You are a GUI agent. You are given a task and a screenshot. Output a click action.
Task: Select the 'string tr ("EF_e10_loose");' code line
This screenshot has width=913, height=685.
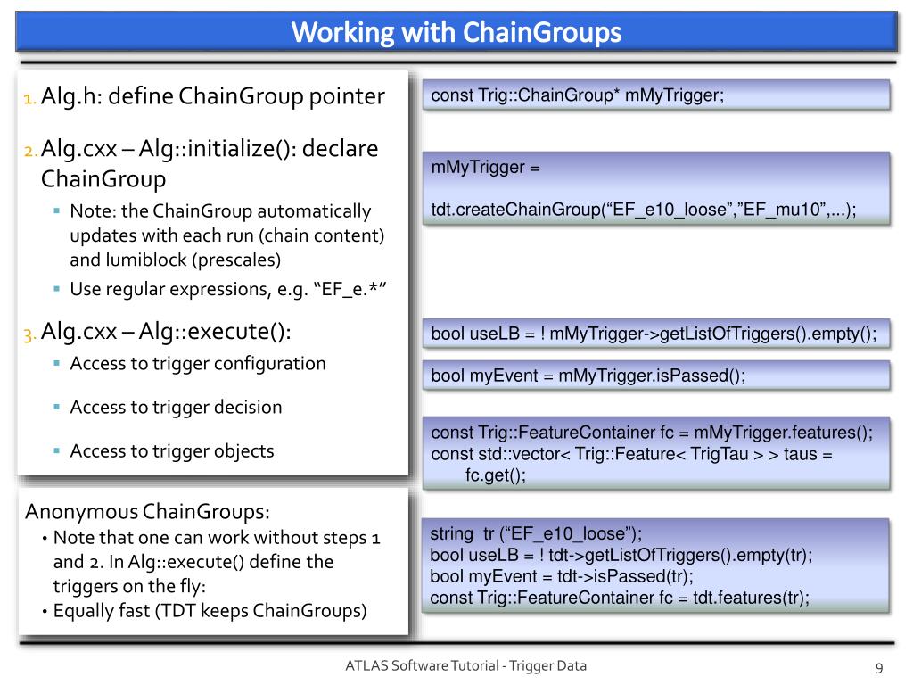tap(536, 534)
